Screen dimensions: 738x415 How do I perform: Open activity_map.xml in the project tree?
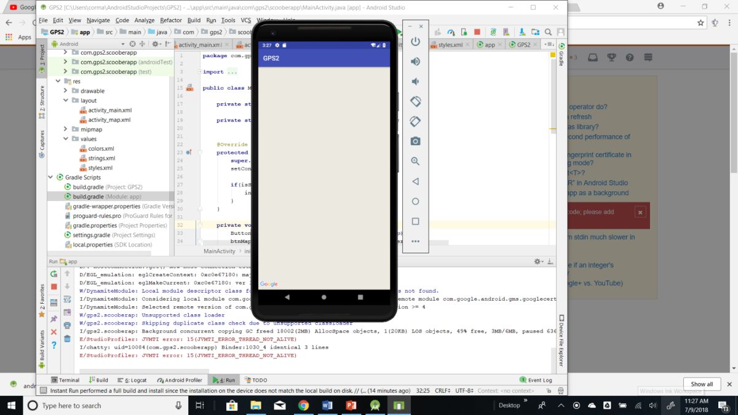(x=109, y=120)
